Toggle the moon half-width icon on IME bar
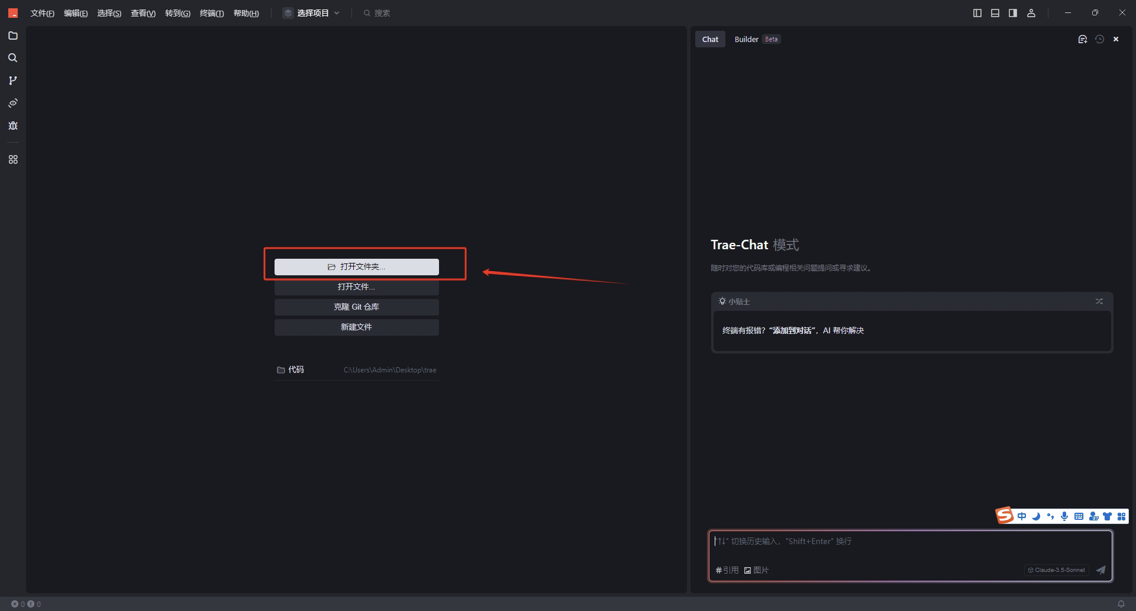This screenshot has height=611, width=1136. [x=1036, y=516]
